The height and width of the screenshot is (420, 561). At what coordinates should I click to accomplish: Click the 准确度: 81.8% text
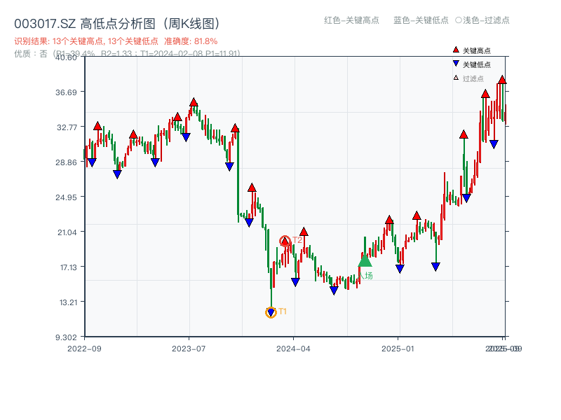tap(191, 41)
